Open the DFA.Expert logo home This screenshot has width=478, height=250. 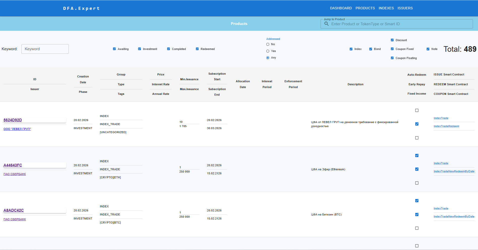coord(81,8)
